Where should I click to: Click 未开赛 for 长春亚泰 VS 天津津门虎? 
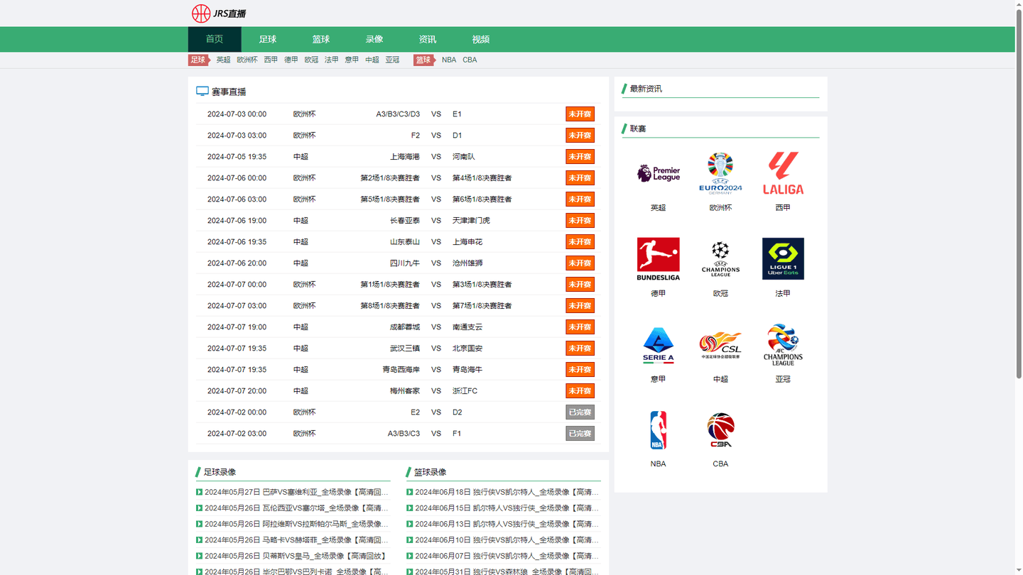(x=580, y=221)
